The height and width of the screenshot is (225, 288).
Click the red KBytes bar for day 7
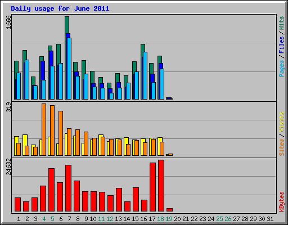68,188
